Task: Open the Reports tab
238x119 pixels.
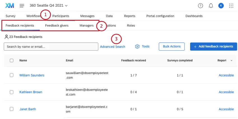Action: click(130, 16)
